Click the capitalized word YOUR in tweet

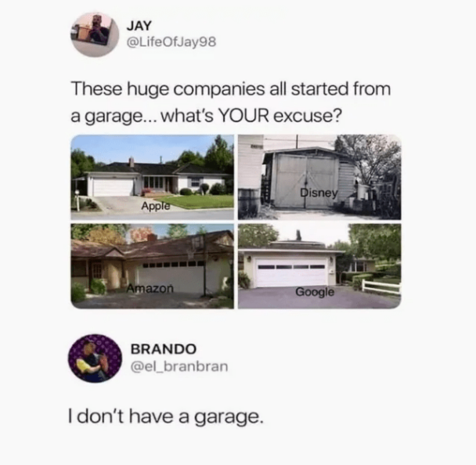(x=243, y=115)
